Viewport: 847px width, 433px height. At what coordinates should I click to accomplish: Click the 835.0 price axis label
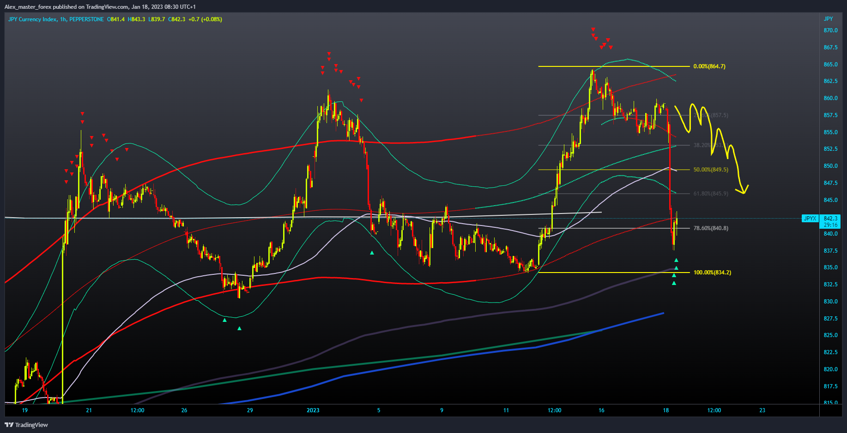coord(830,267)
